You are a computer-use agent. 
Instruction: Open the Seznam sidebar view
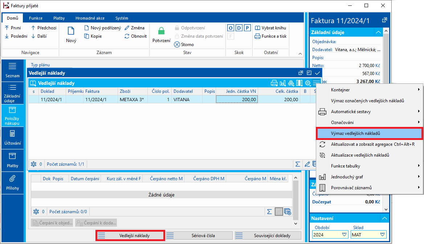pos(12,70)
